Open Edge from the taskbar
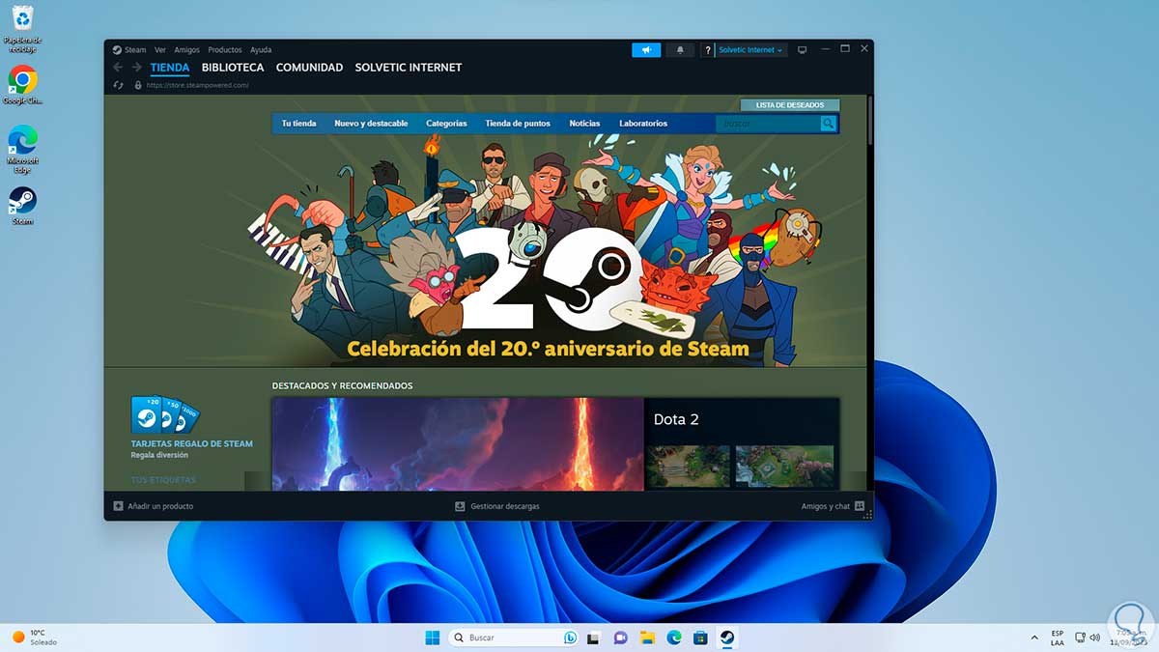The width and height of the screenshot is (1159, 652). coord(674,638)
